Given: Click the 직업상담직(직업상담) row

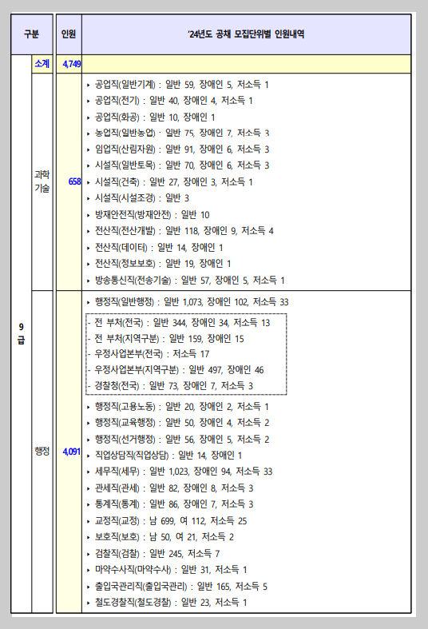Looking at the screenshot, I should click(x=164, y=456).
